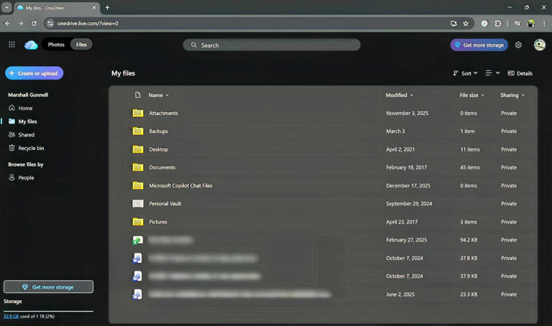Click the Microsoft Copilot Chat Files folder icon
Screen dimensions: 552x326
(x=138, y=185)
